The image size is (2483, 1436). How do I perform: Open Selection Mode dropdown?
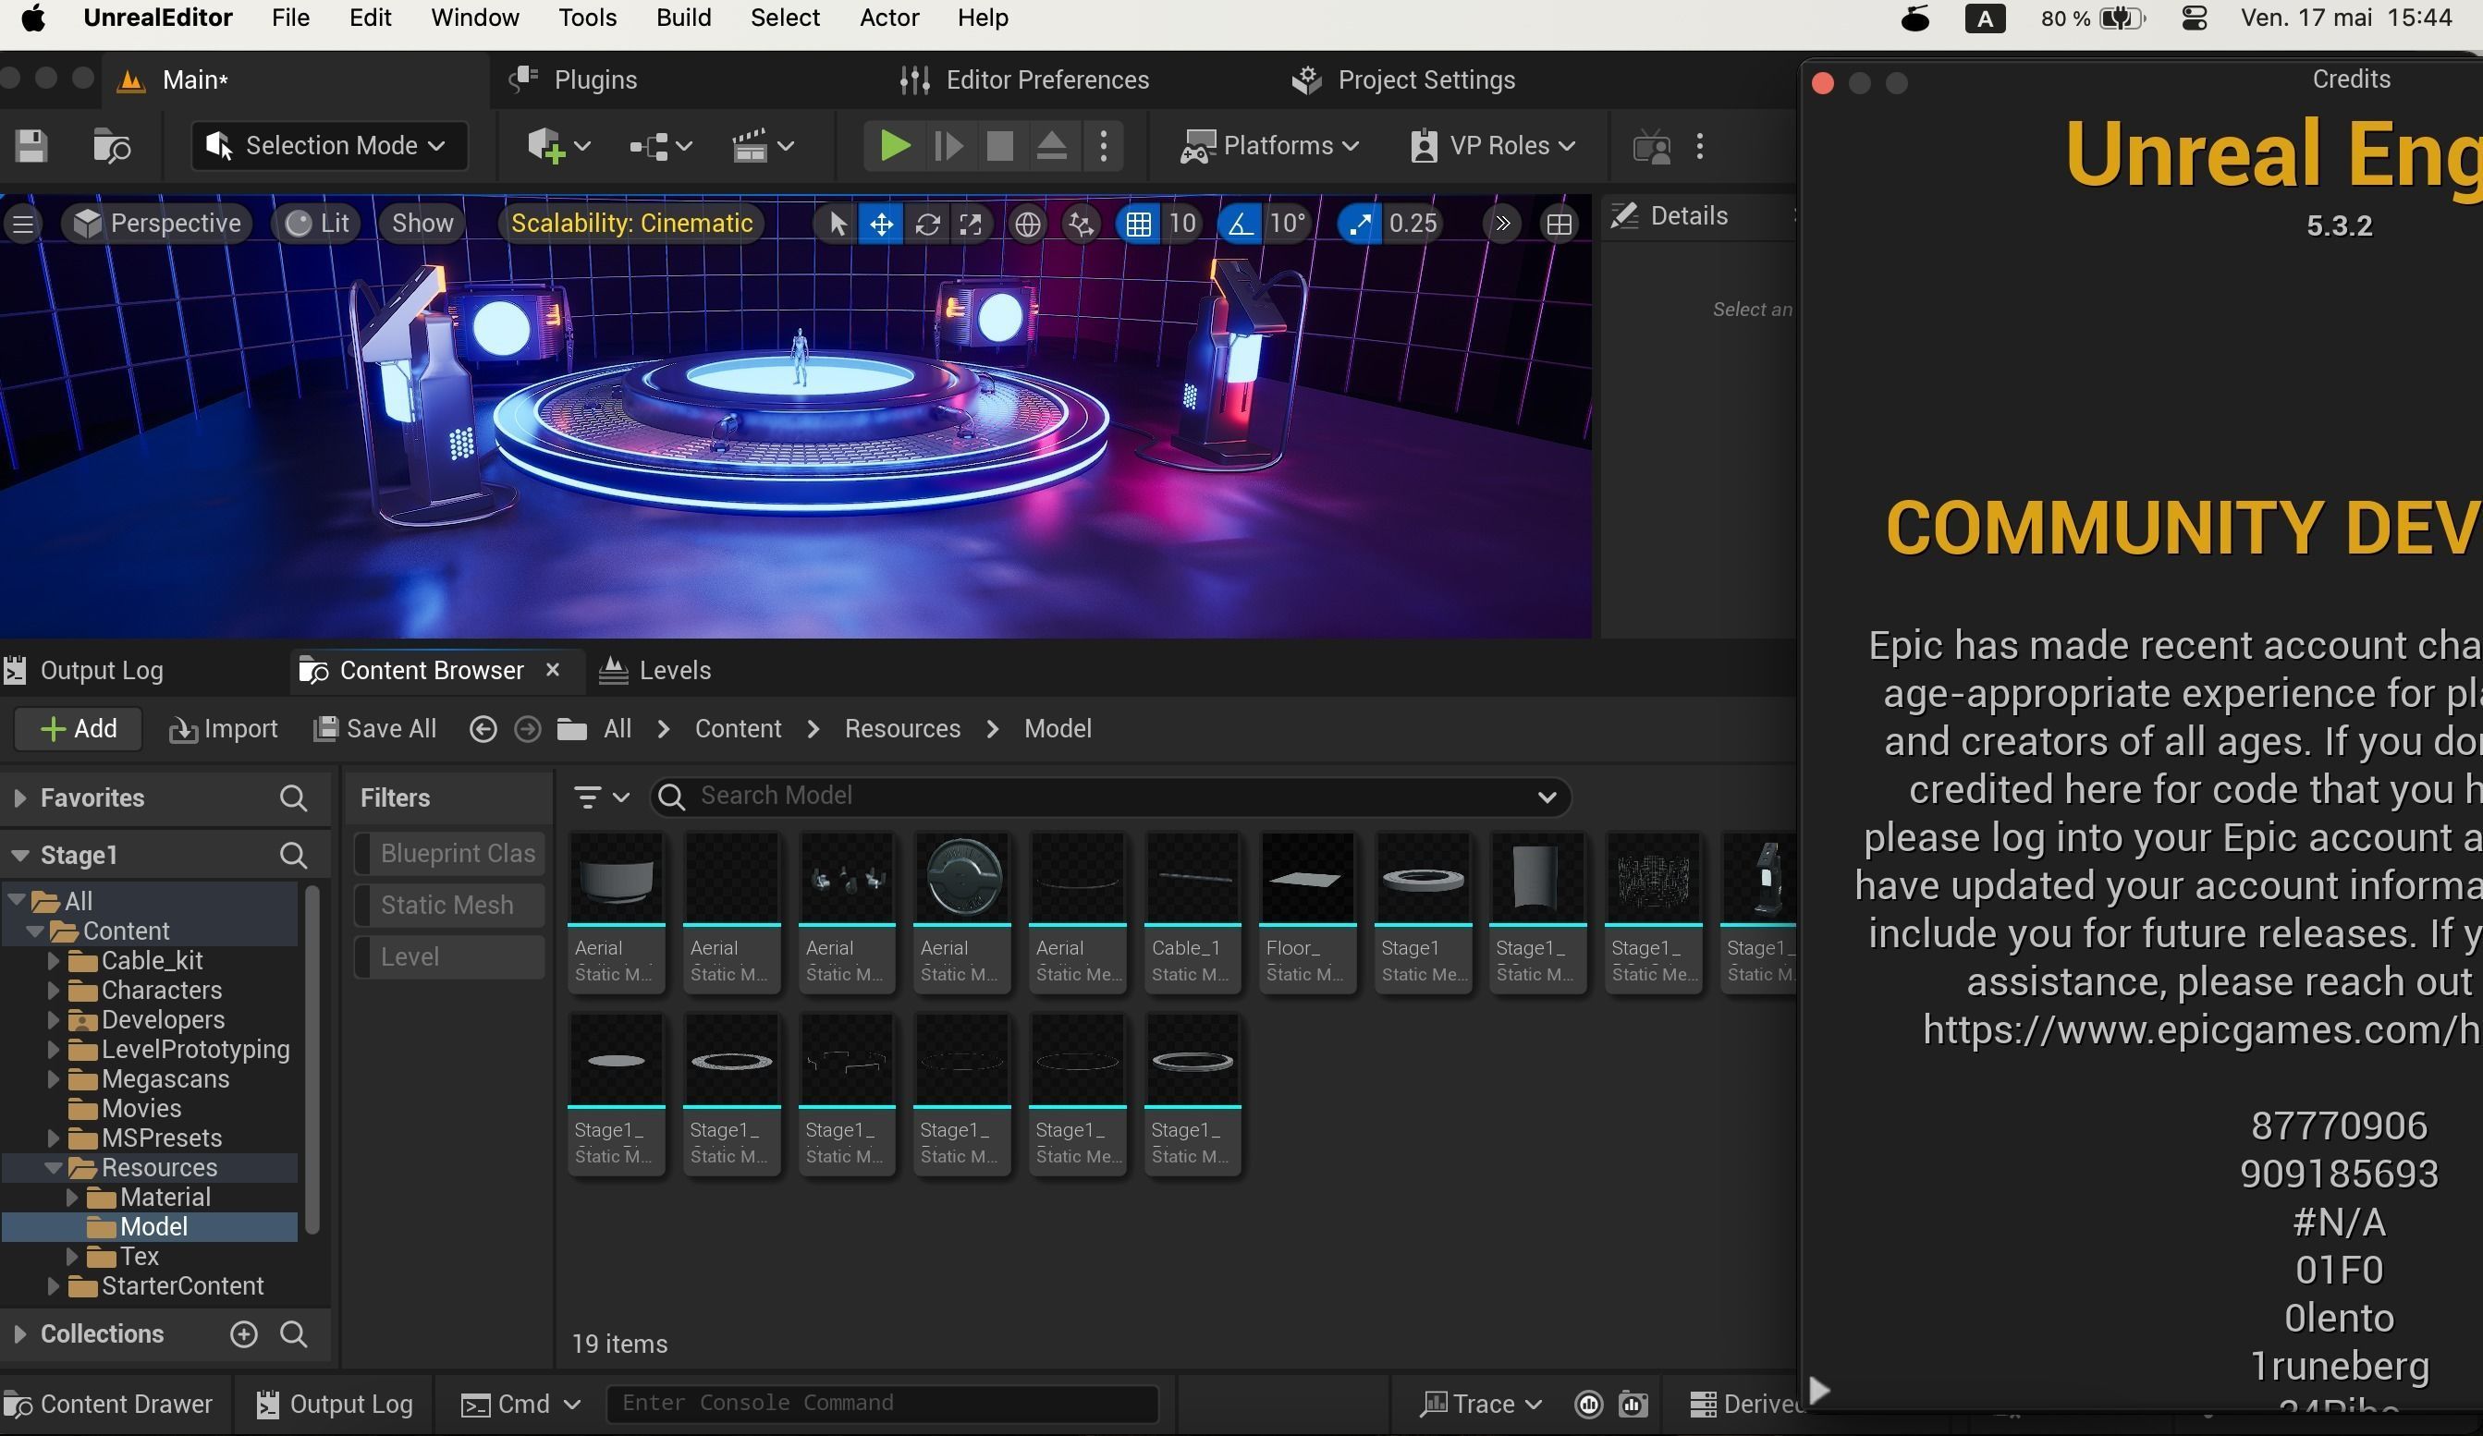[x=328, y=146]
